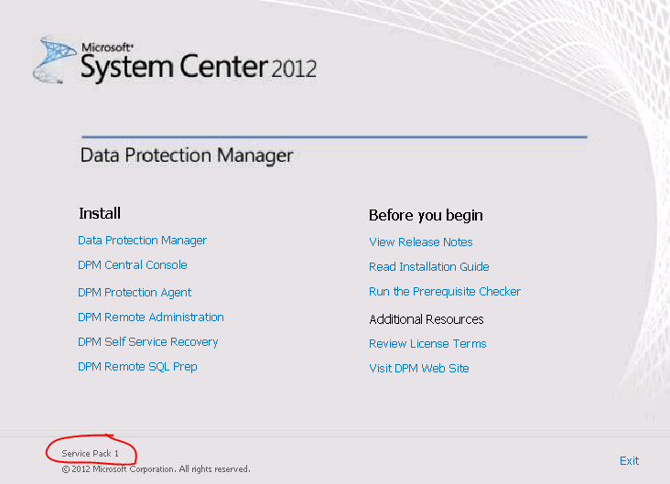Viewport: 670px width, 484px height.
Task: Visit DPM Web Site link
Action: 419,368
